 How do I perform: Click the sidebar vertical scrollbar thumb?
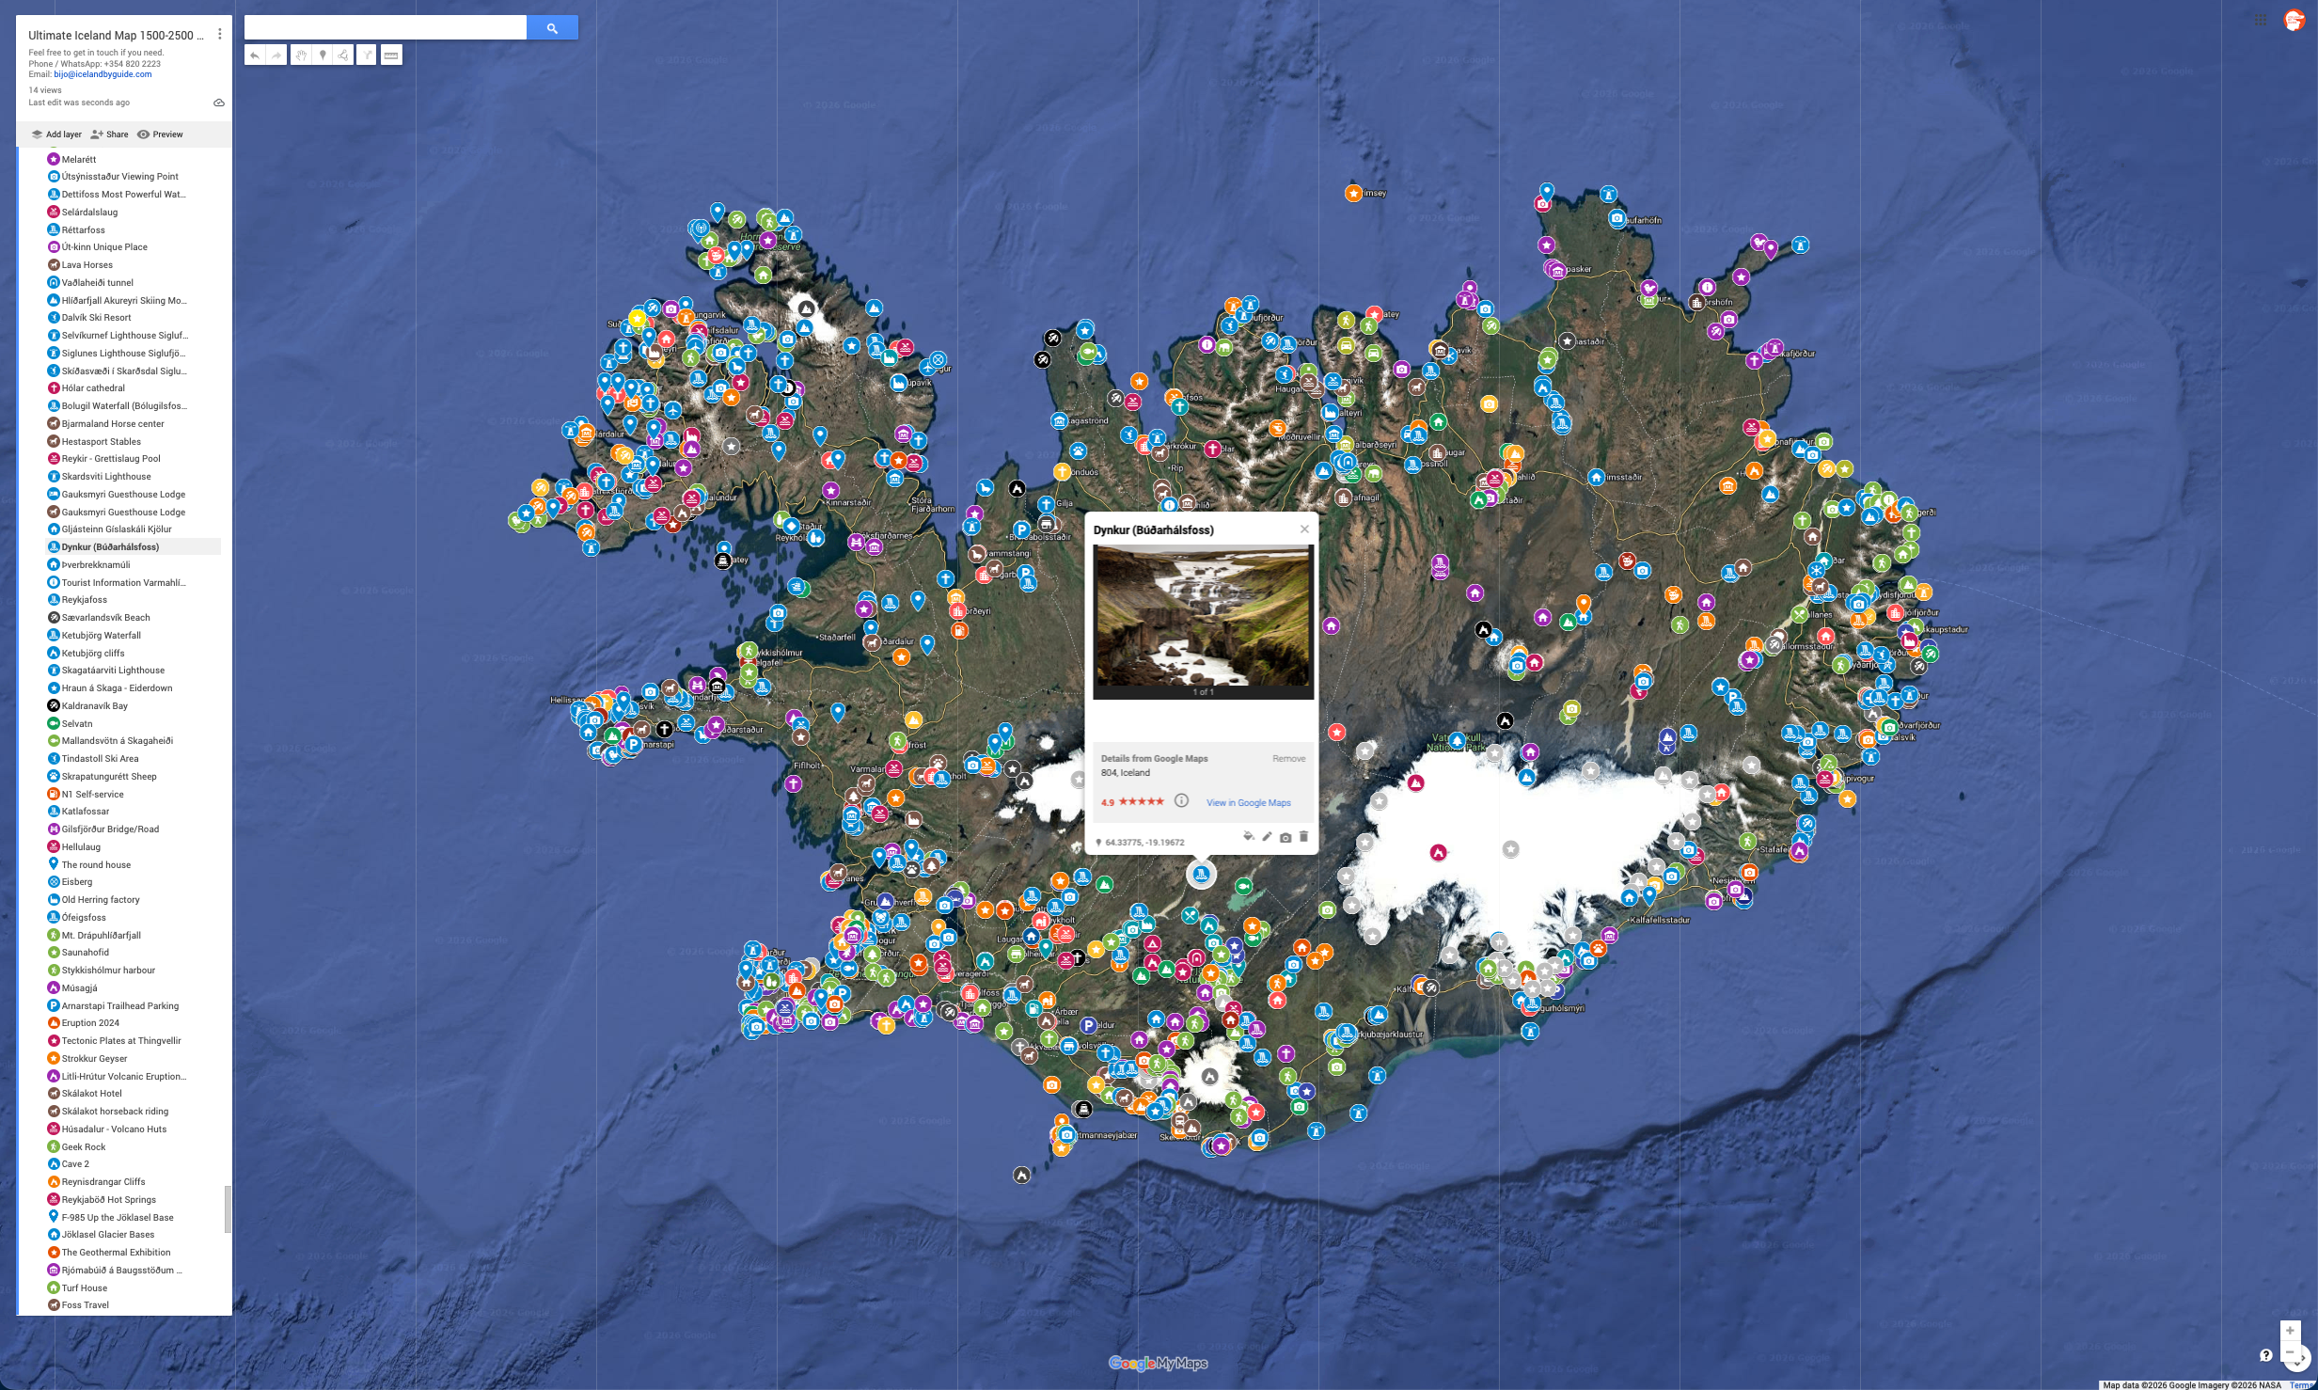(x=227, y=1208)
